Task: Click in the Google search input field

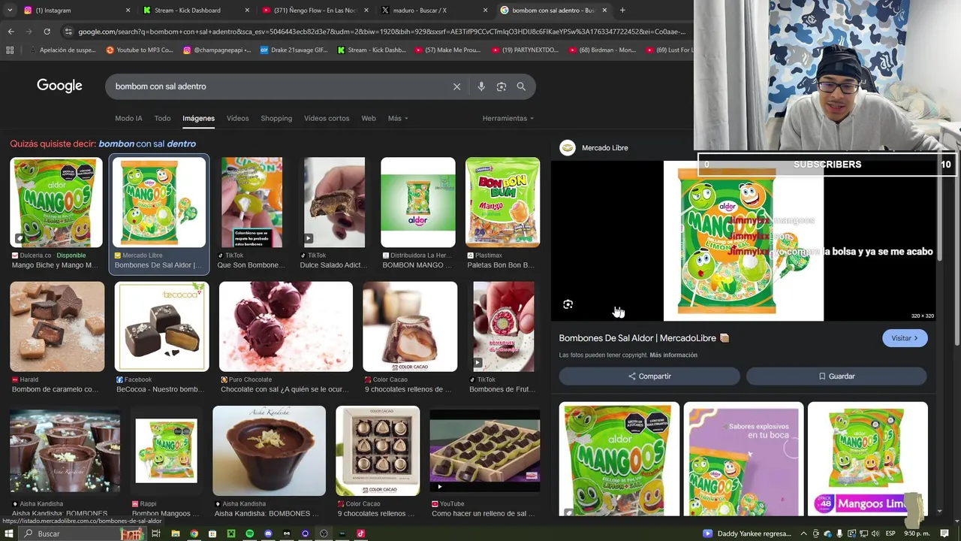Action: 278,86
